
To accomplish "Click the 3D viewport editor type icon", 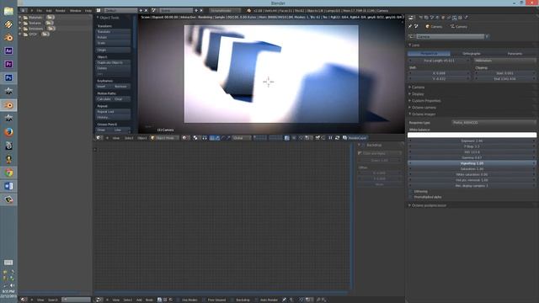I will coord(99,138).
